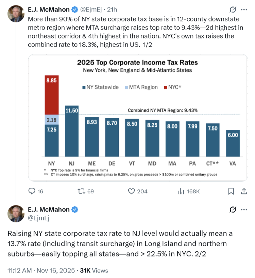Click E.J. McMahon's avatar on second tweet
This screenshot has width=255, height=278.
pyautogui.click(x=16, y=214)
